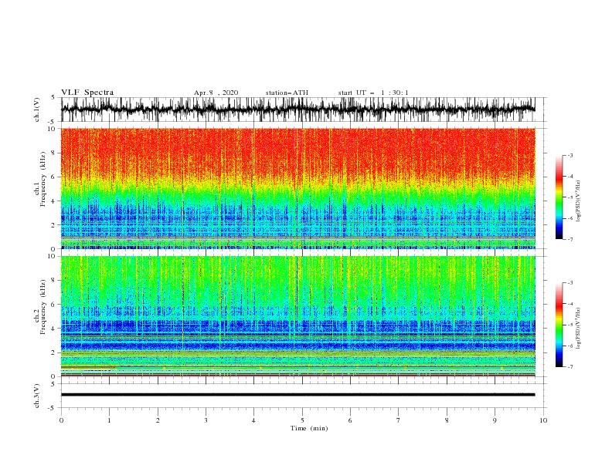Screen dimensions: 612x472
Task: Click the "VLF Spectra" plot title
Action: [87, 93]
